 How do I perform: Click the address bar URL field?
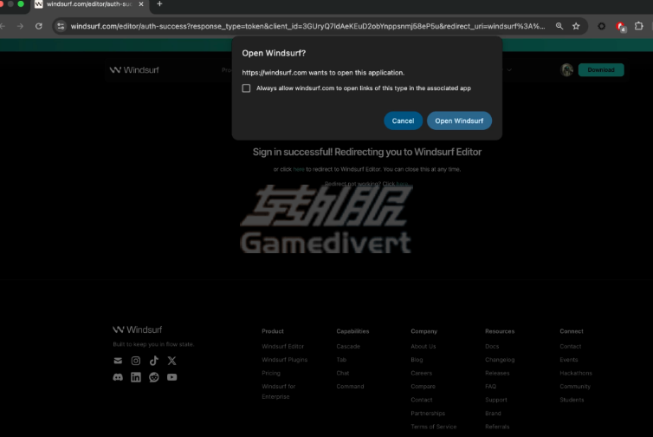[307, 26]
